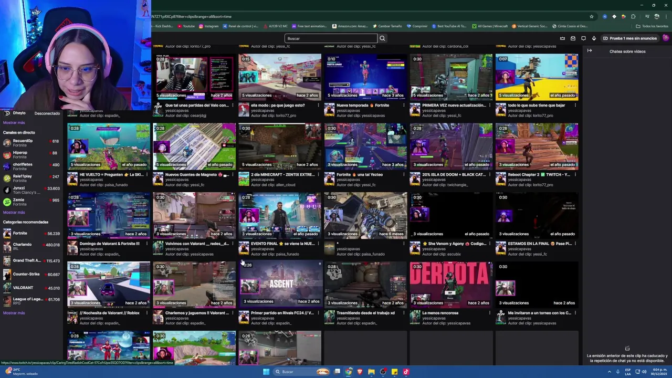Open Counter-Strike recommended category
The width and height of the screenshot is (672, 378).
[30, 274]
